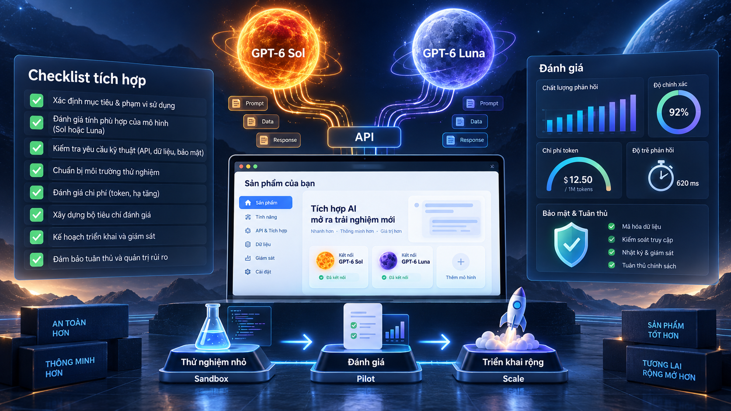Screen dimensions: 731x411
Task: Click the 92% accuracy ring gauge
Action: (x=679, y=112)
